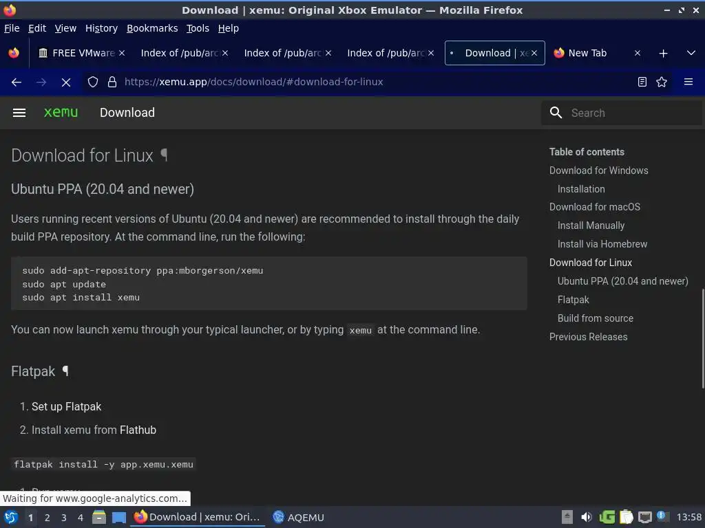Image resolution: width=705 pixels, height=528 pixels.
Task: Open the File menu
Action: pyautogui.click(x=12, y=28)
